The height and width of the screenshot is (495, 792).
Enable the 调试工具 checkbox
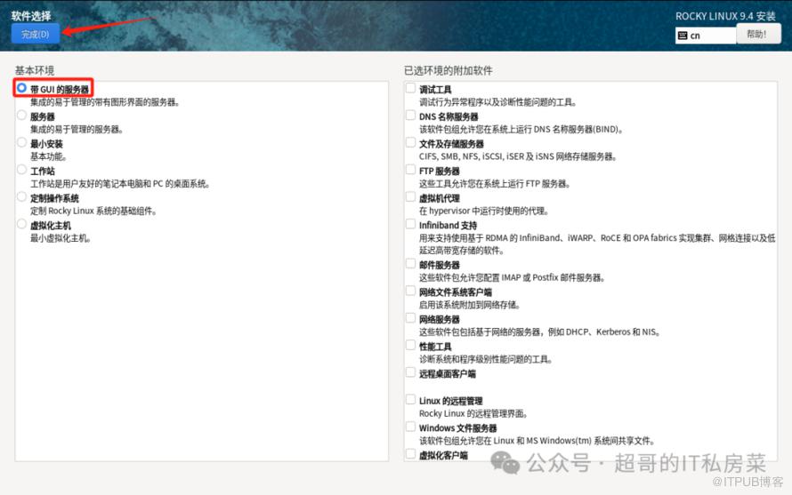410,89
